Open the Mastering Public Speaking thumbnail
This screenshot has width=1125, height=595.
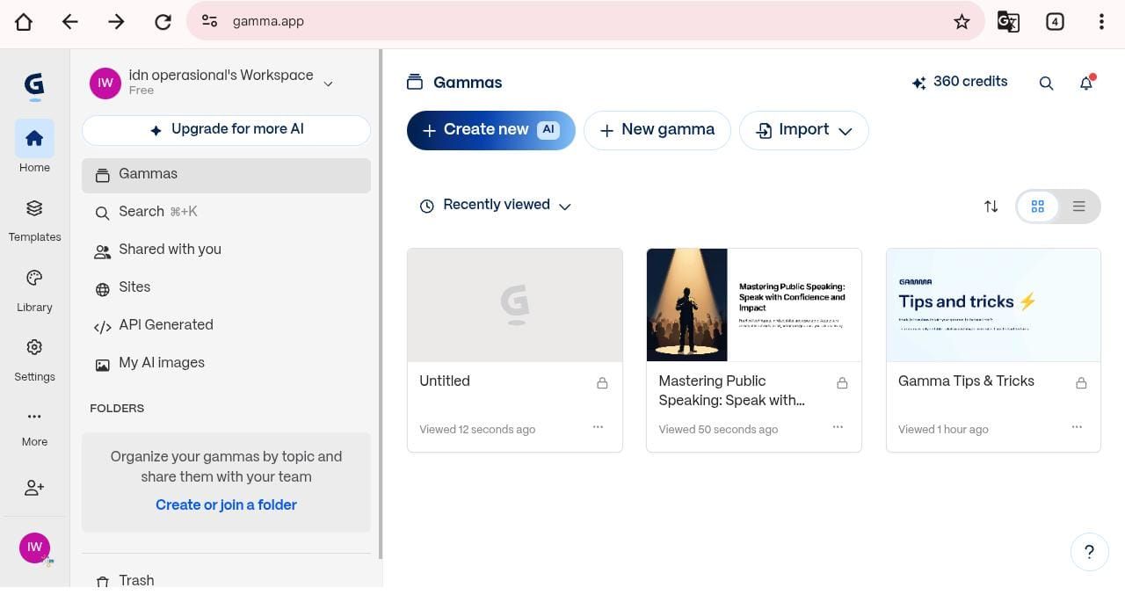(x=753, y=305)
